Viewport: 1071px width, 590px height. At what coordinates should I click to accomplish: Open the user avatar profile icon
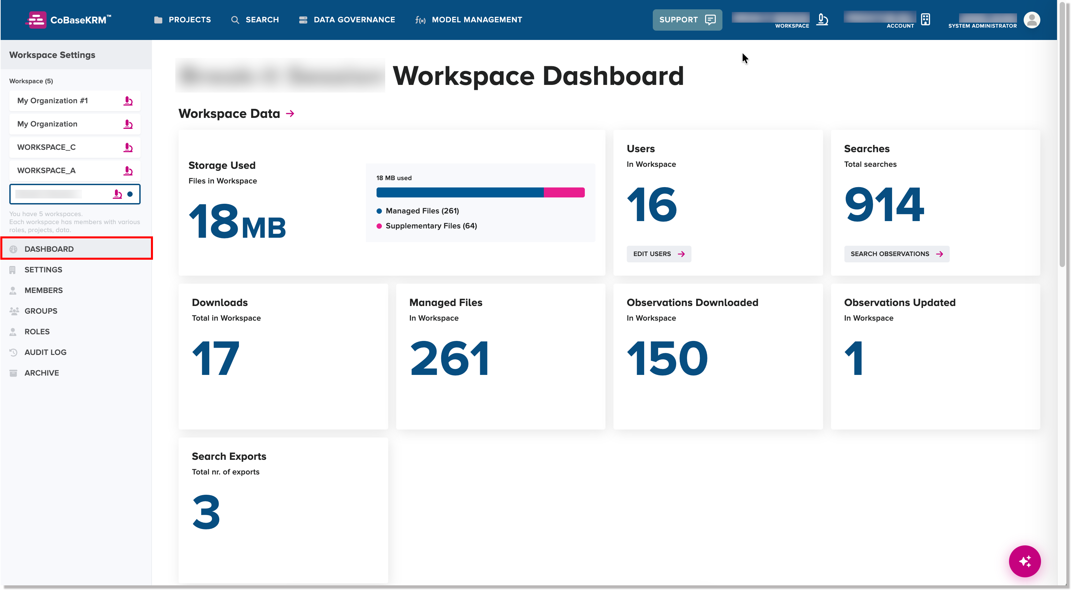click(x=1031, y=20)
